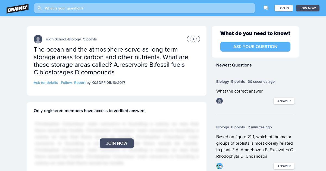Go to next question arrow
Viewport: 326px width, 171px height.
[197, 39]
